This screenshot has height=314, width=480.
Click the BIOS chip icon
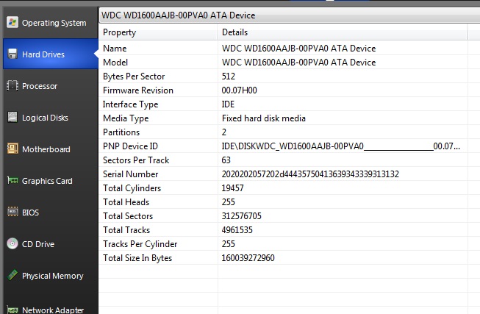coord(12,212)
